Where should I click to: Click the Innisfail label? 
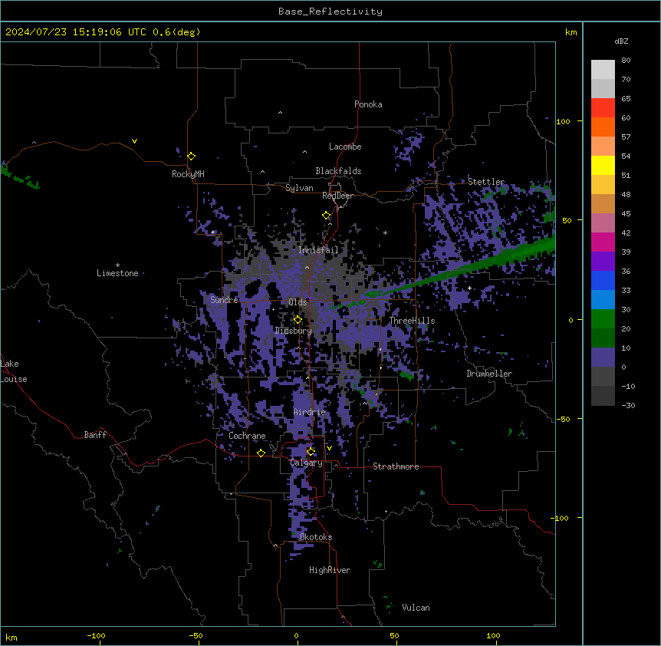coord(318,250)
